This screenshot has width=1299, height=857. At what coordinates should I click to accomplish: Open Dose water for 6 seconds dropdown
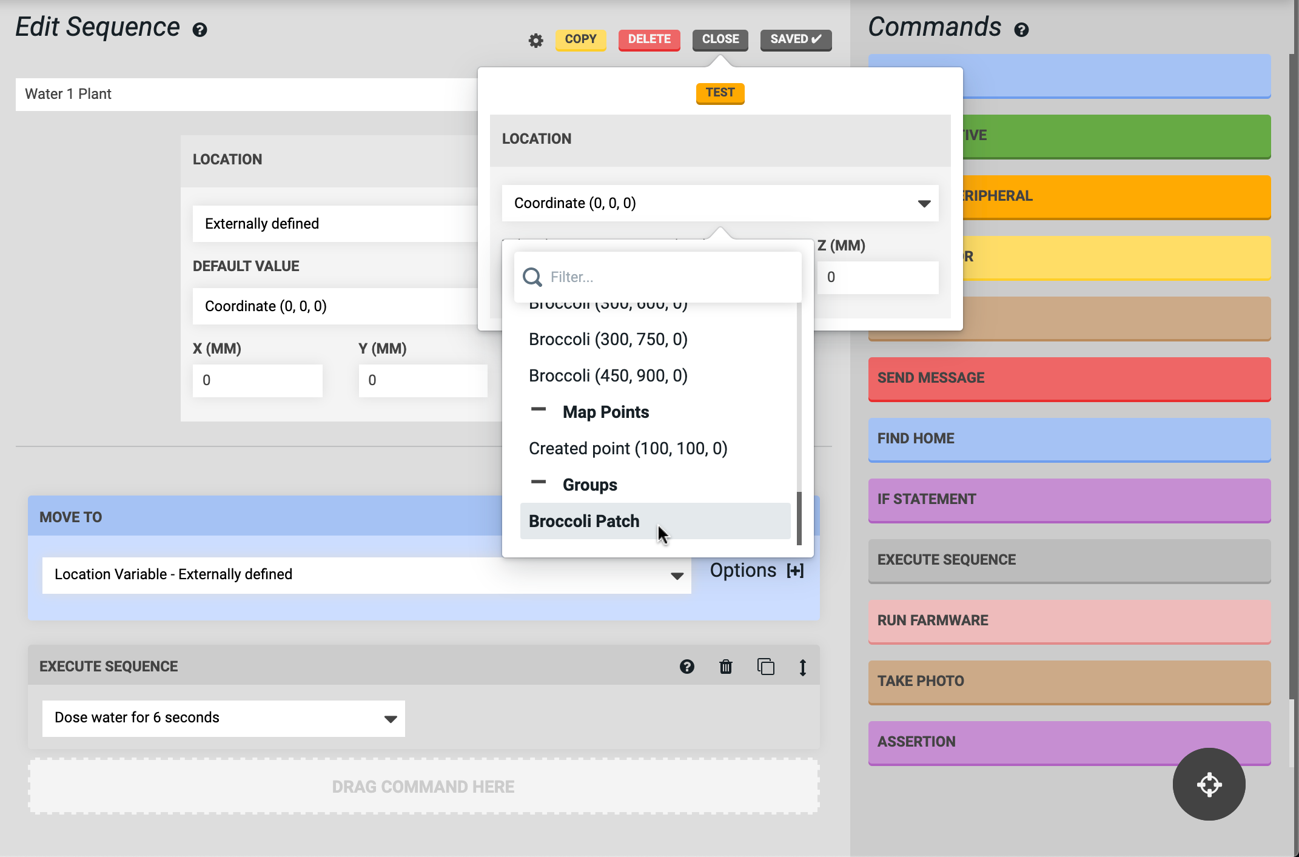(223, 718)
